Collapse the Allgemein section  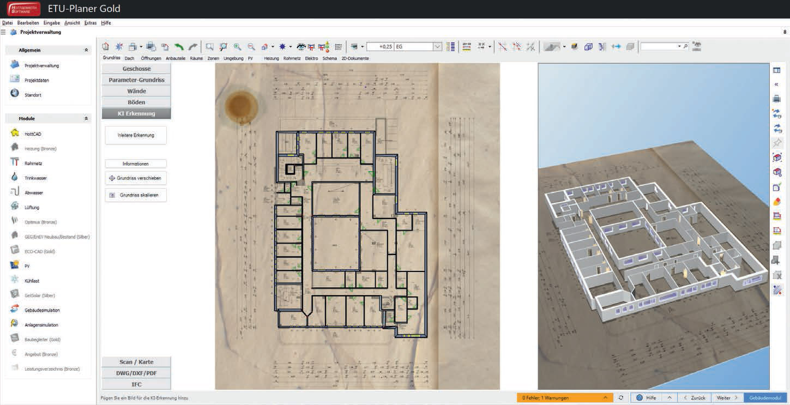(x=86, y=50)
